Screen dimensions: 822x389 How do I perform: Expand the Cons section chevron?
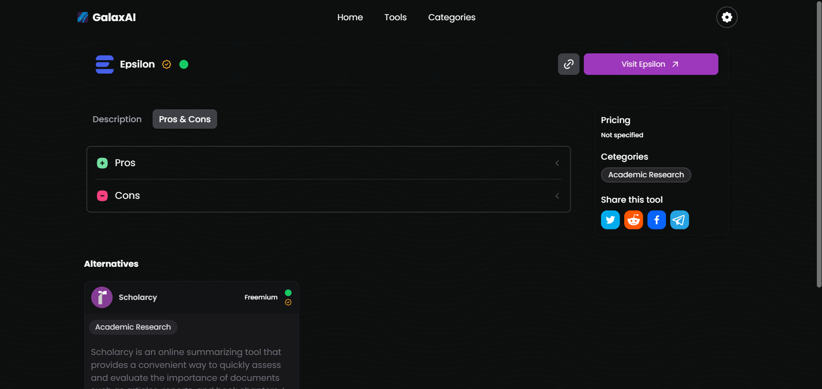tap(557, 196)
